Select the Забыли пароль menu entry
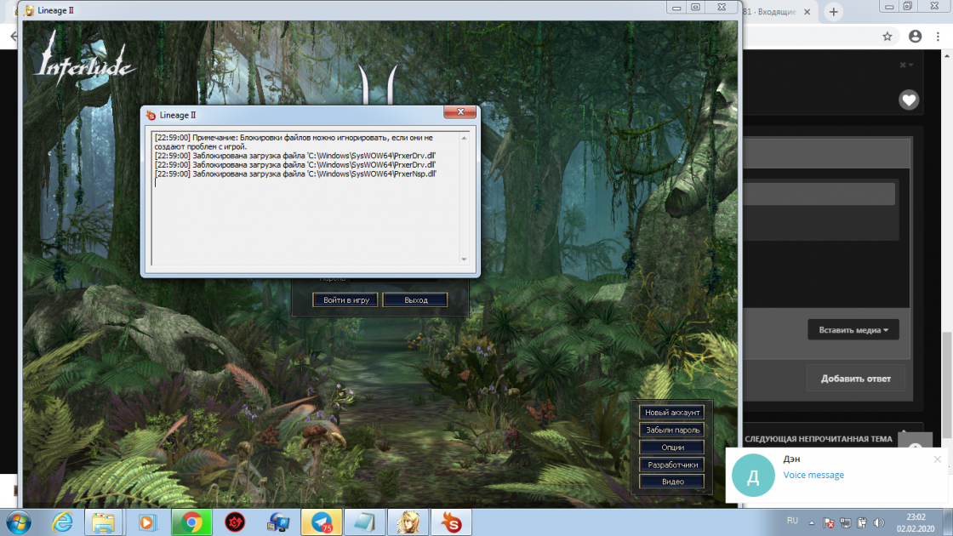Image resolution: width=953 pixels, height=536 pixels. pos(672,430)
